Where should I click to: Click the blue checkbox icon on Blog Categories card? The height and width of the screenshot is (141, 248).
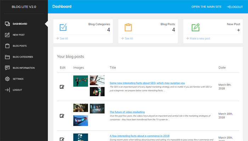63,27
